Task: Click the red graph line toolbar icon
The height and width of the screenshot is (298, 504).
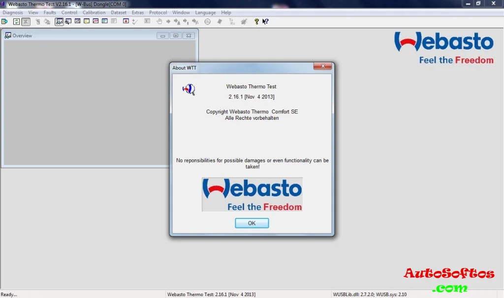Action: 95,22
